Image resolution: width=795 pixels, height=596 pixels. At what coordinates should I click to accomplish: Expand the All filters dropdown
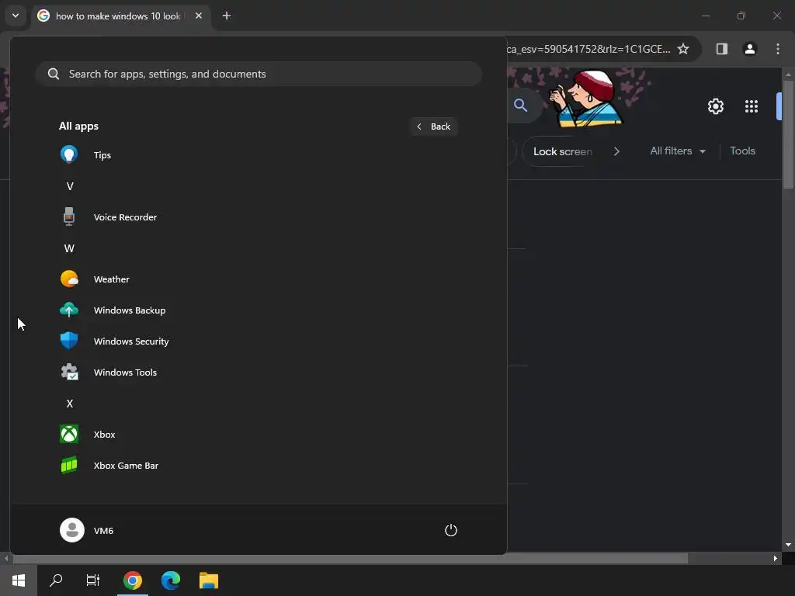coord(677,151)
